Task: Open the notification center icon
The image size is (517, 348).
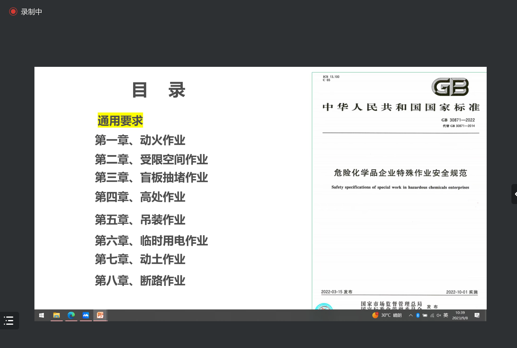Action: [477, 315]
